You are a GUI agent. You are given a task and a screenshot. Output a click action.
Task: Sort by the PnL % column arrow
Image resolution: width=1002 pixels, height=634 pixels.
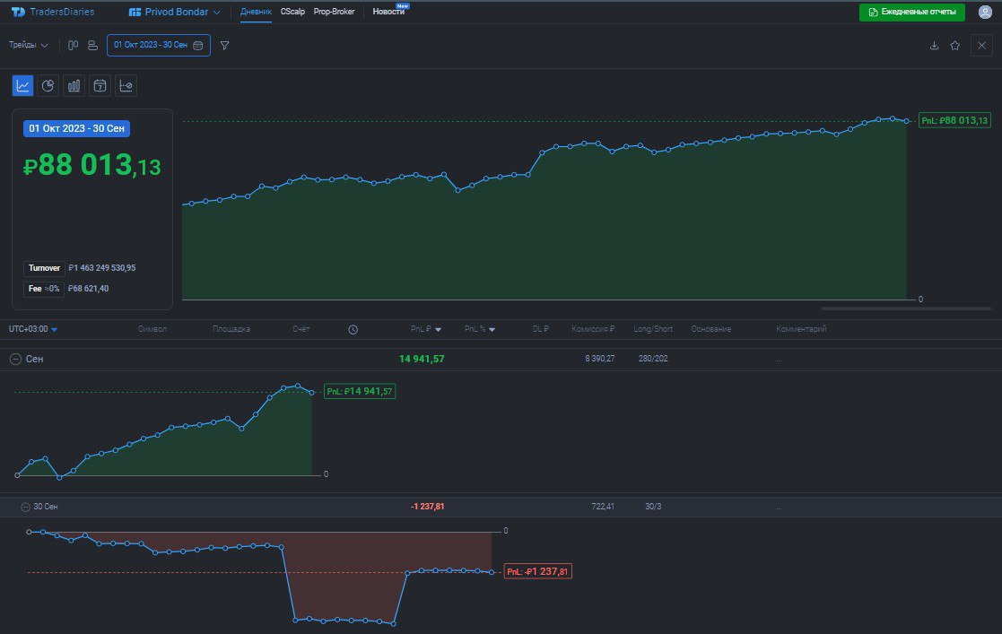tap(492, 330)
